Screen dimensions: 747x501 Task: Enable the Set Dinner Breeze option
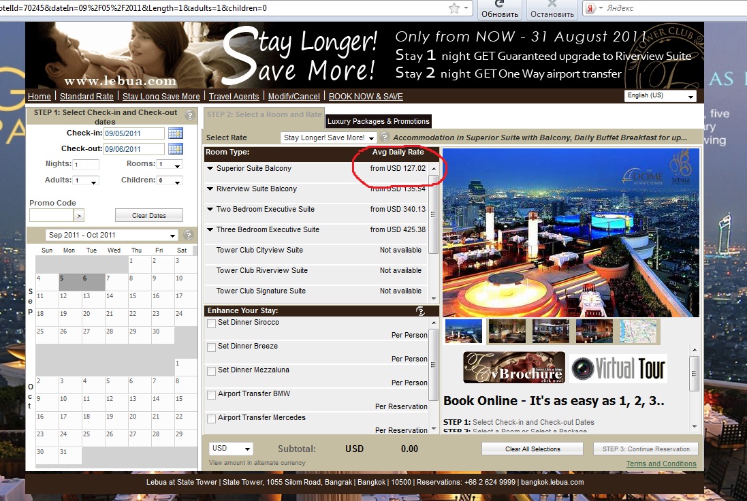click(x=211, y=347)
